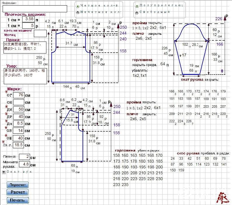Focus the Название text field

click(x=35, y=9)
